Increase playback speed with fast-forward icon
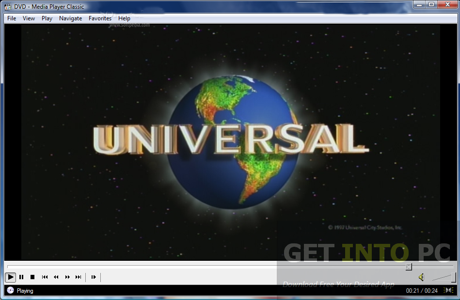The image size is (460, 300). tap(67, 277)
